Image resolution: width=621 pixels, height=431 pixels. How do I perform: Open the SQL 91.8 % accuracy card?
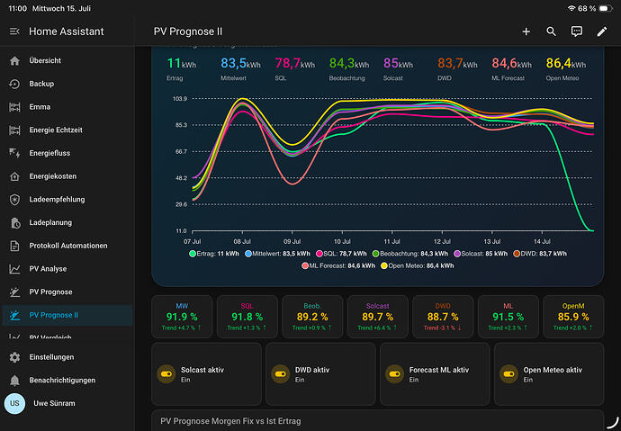pos(247,317)
